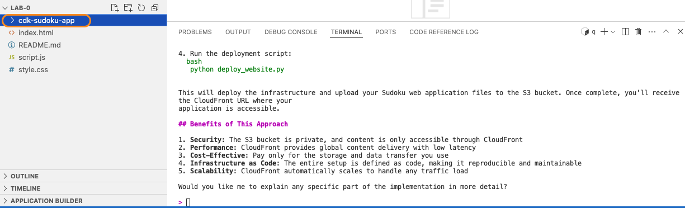Switch to the PROBLEMS tab
Viewport: 685px width, 208px height.
click(x=195, y=32)
